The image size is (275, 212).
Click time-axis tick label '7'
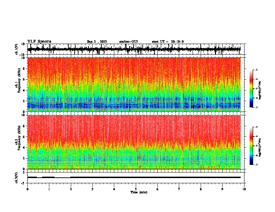tap(179, 189)
